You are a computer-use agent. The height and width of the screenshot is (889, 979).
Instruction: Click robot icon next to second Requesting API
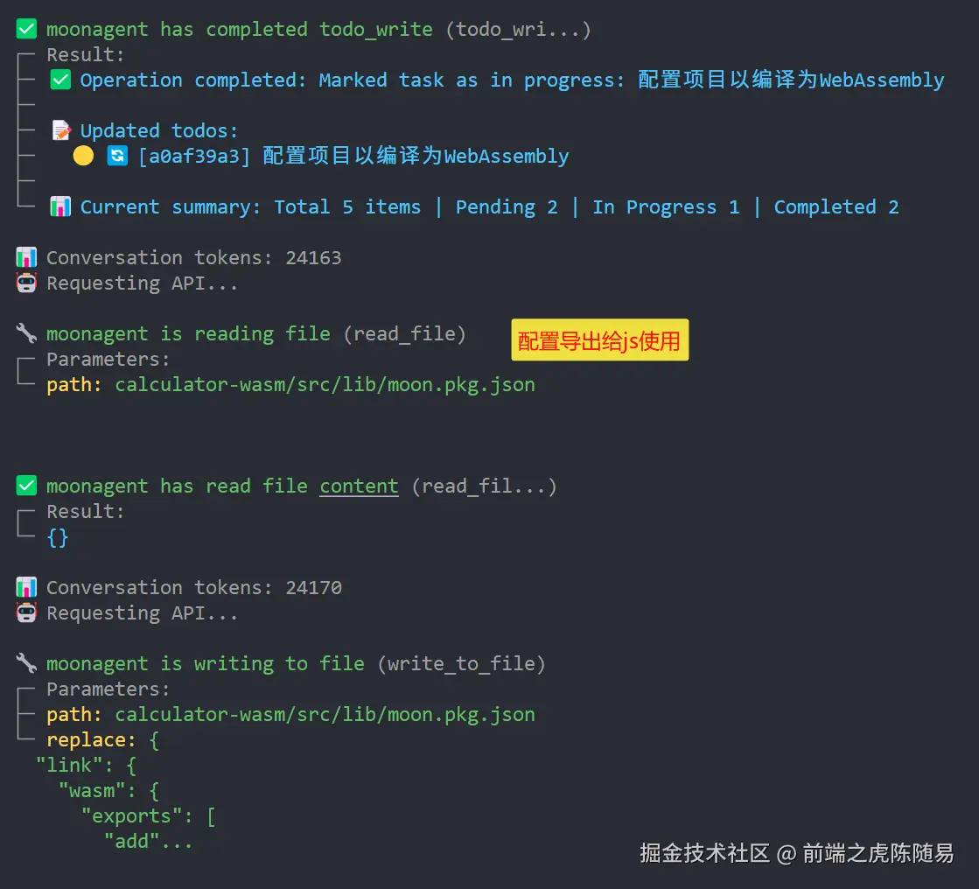click(x=26, y=612)
